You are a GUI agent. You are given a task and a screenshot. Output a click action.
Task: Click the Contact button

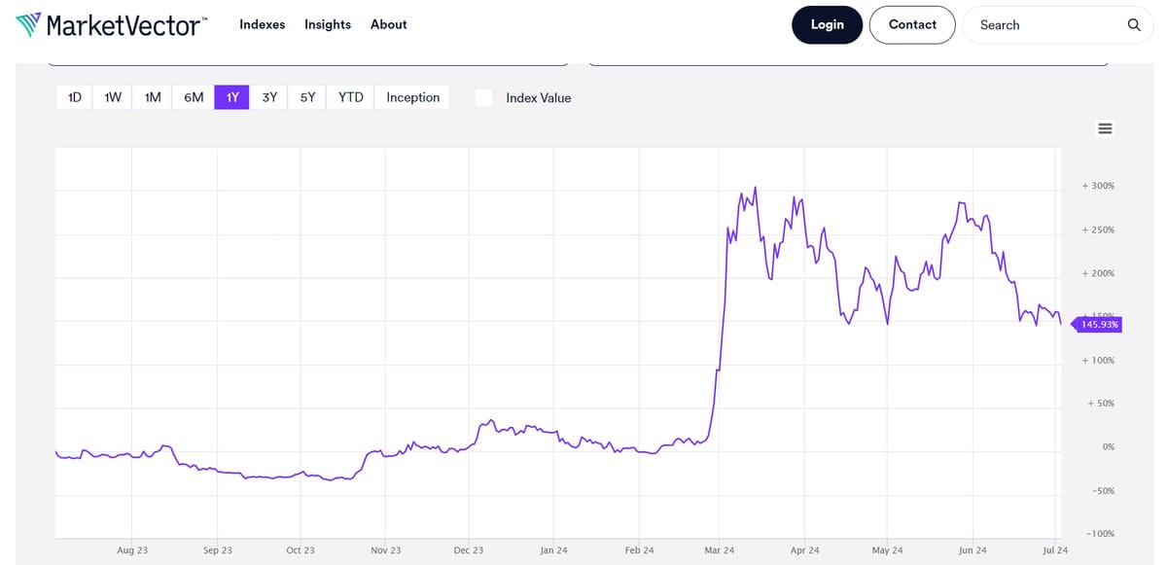click(912, 24)
